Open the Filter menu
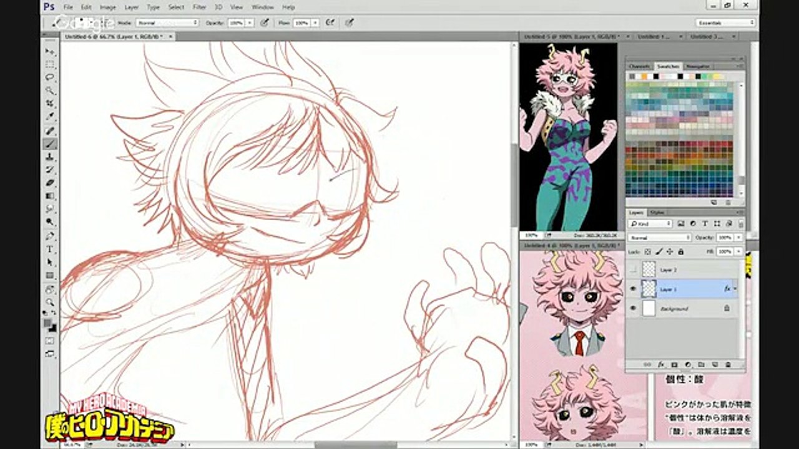Screen dimensions: 799x449 click(x=199, y=7)
